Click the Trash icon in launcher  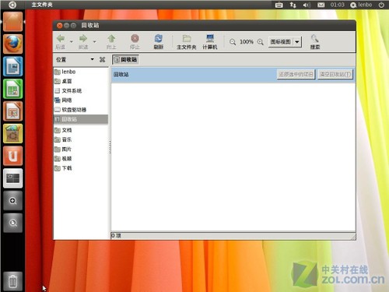point(12,281)
